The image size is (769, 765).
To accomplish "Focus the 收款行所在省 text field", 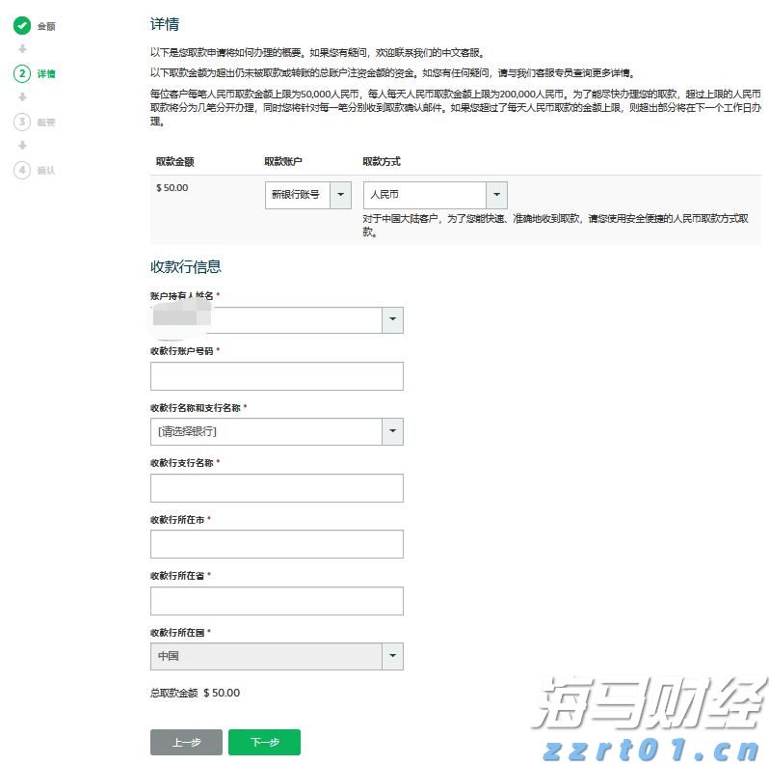I will click(277, 600).
